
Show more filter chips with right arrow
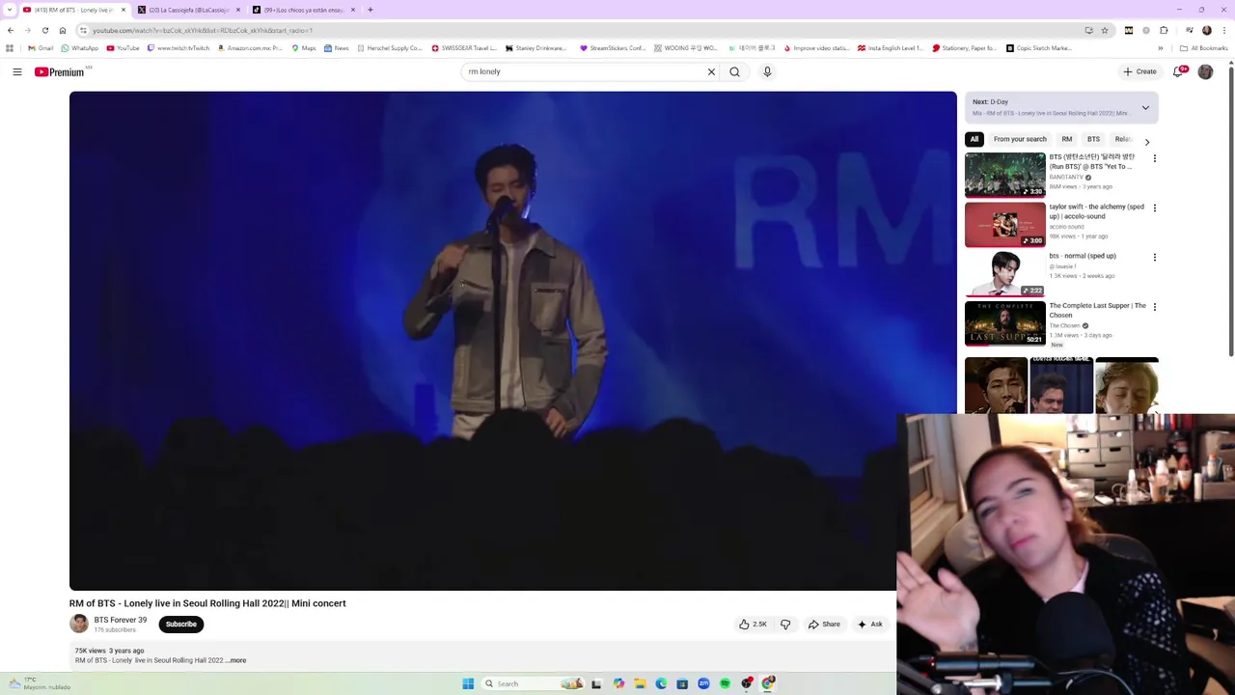point(1146,141)
